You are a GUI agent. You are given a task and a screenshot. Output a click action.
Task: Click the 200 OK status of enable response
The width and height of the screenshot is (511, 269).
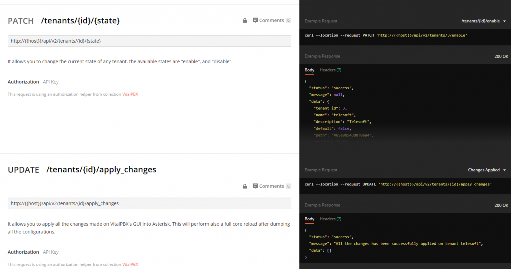[501, 56]
